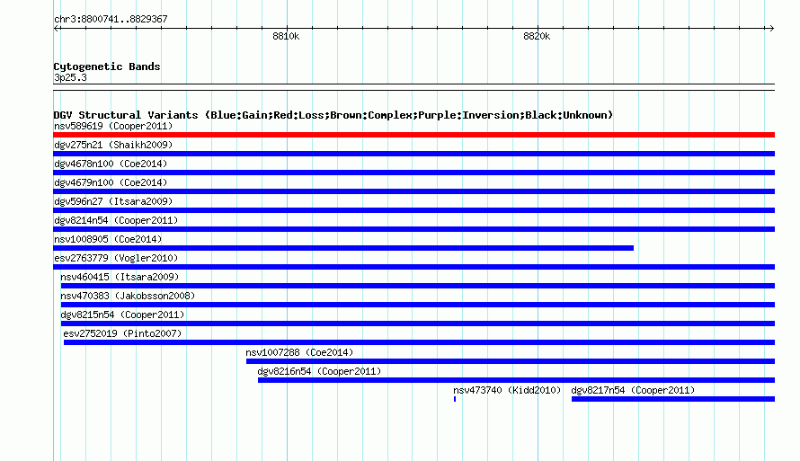Image resolution: width=800 pixels, height=461 pixels.
Task: Click the chr3:8800741..8829367 coordinate label
Action: (x=111, y=19)
